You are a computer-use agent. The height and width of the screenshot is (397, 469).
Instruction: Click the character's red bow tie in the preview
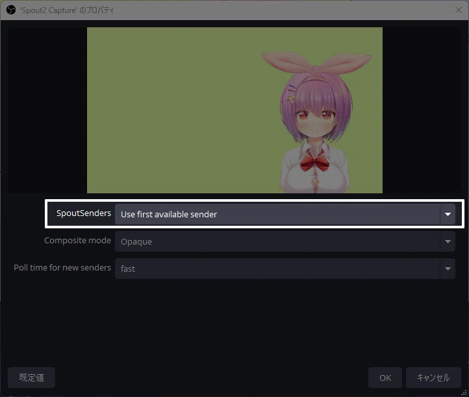314,162
